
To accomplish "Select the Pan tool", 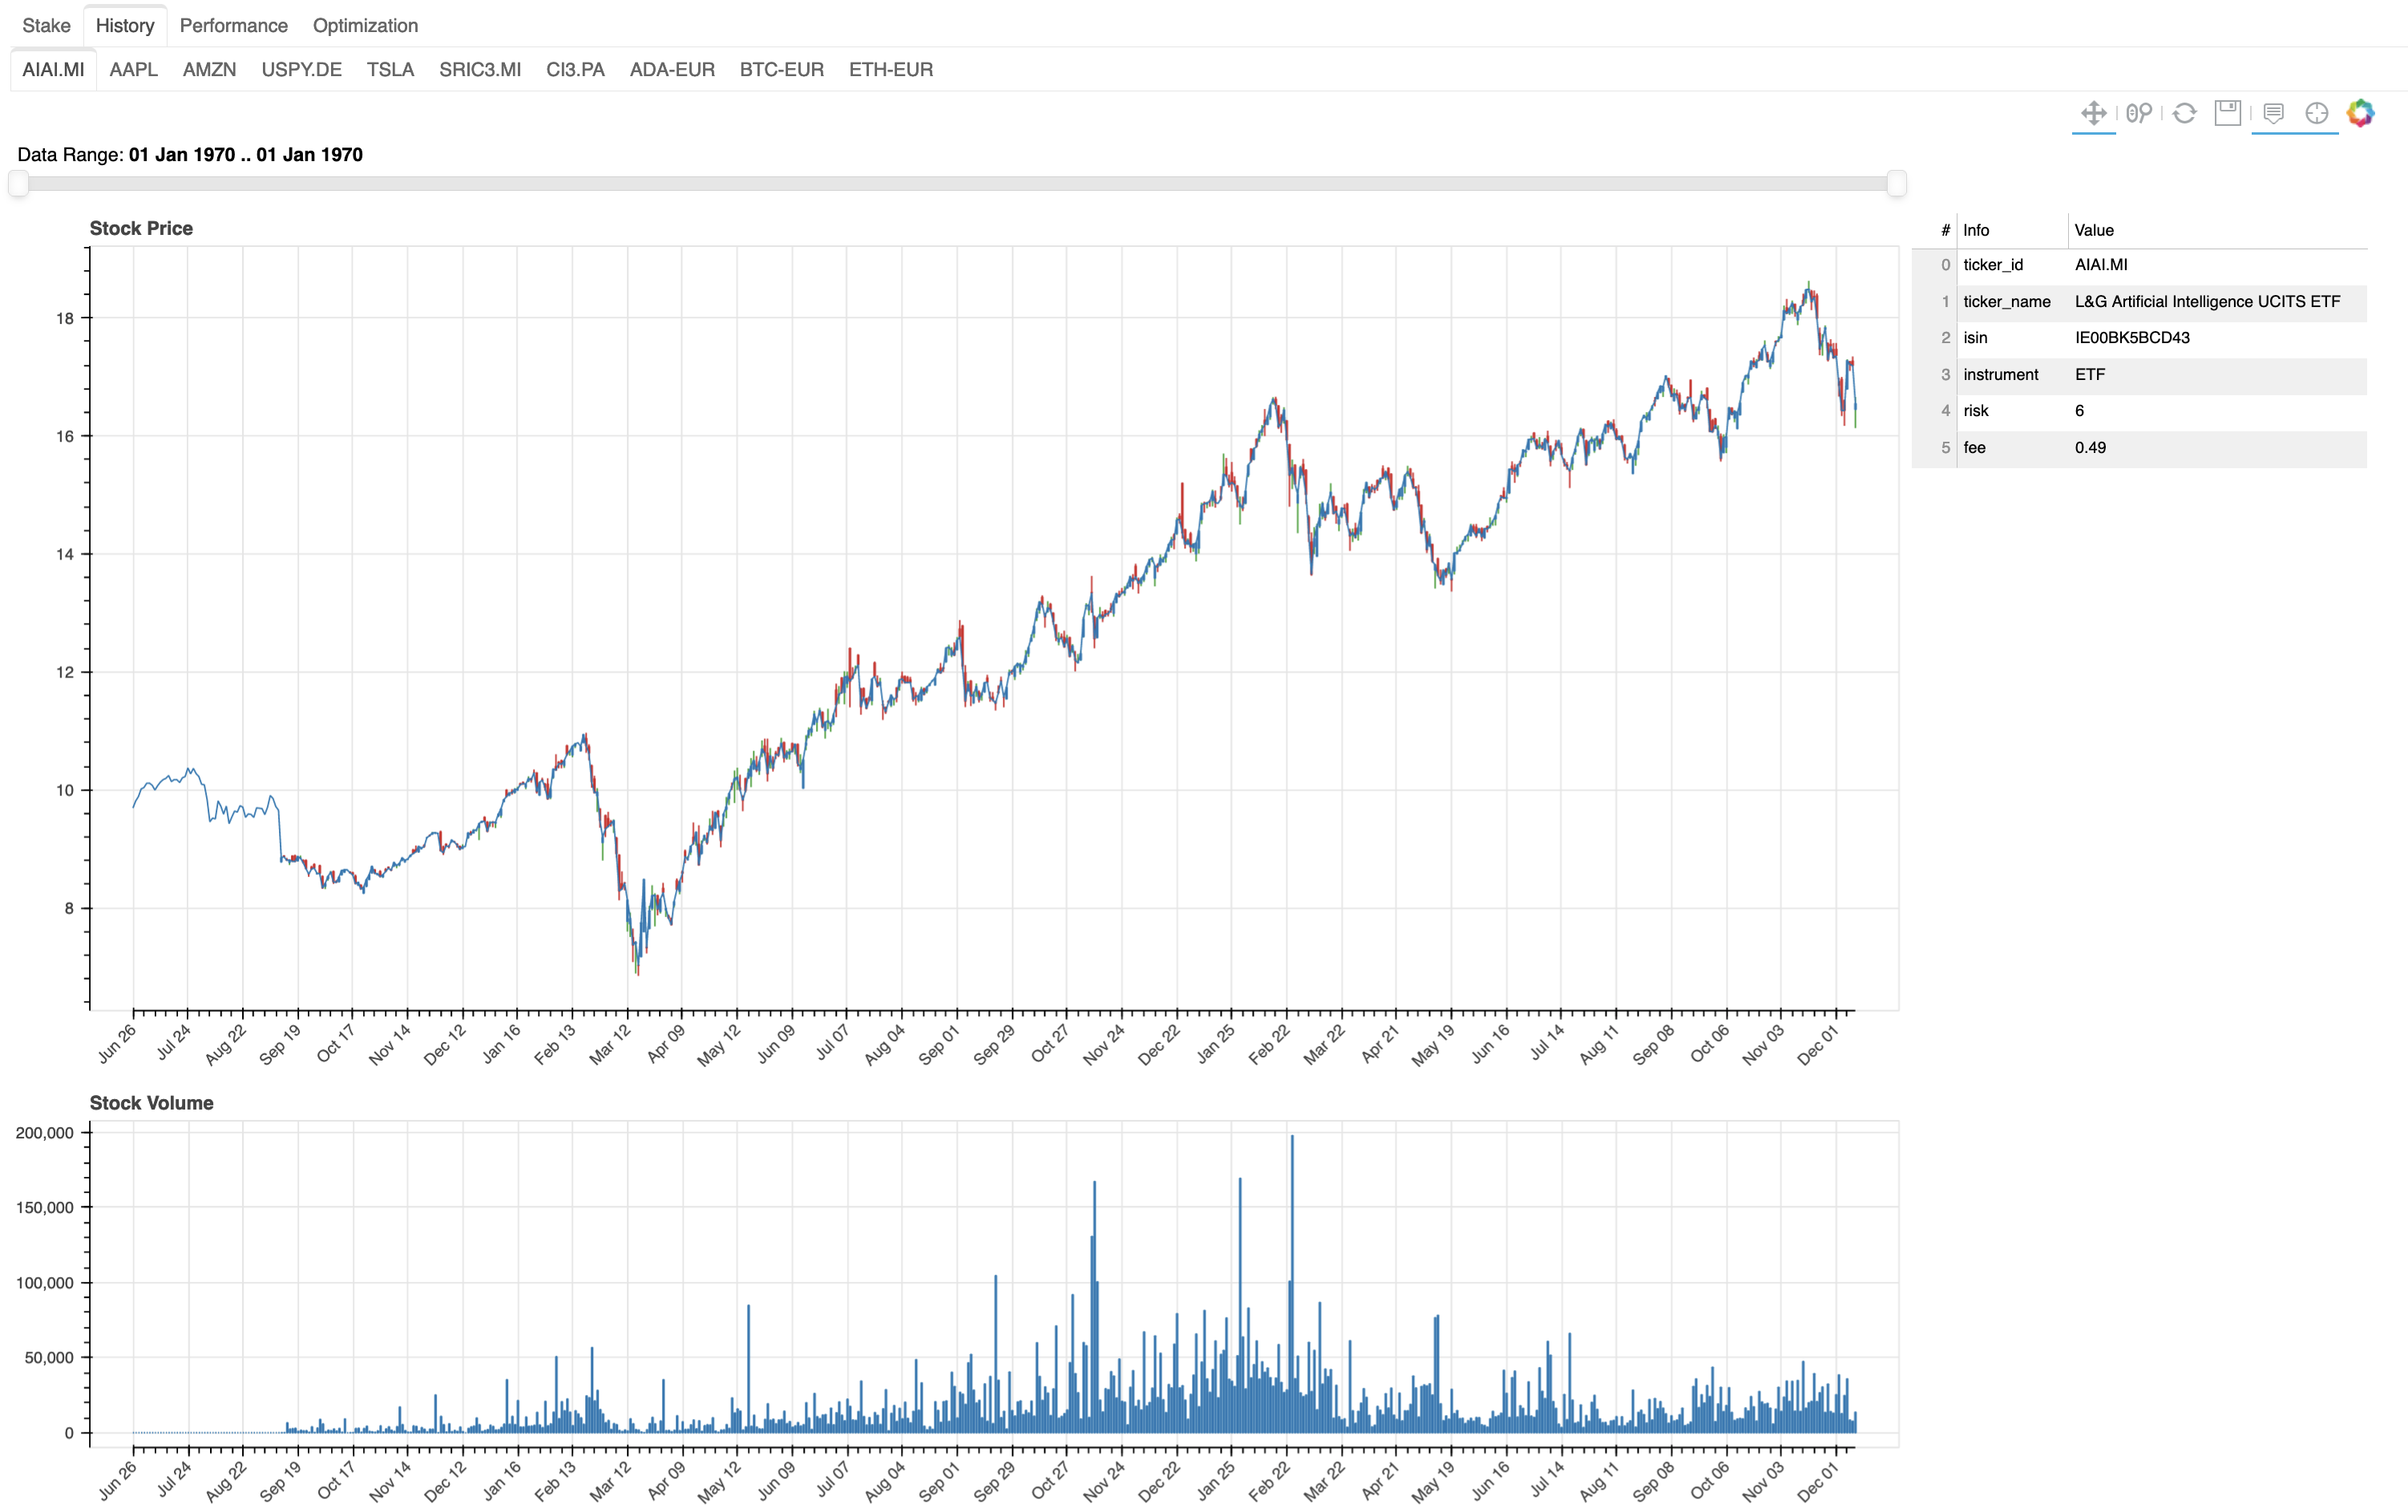I will [x=2093, y=113].
